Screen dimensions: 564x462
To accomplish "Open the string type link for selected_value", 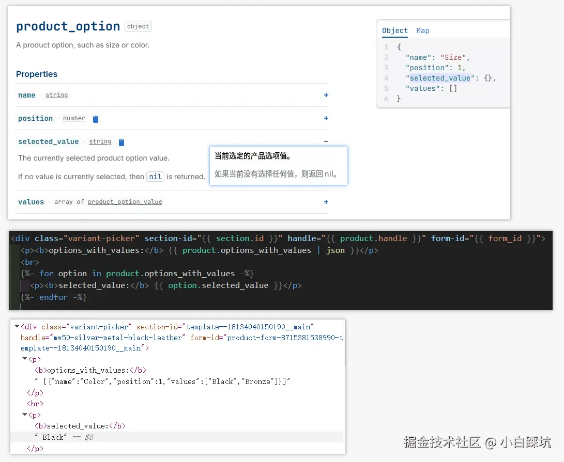I will [x=100, y=141].
